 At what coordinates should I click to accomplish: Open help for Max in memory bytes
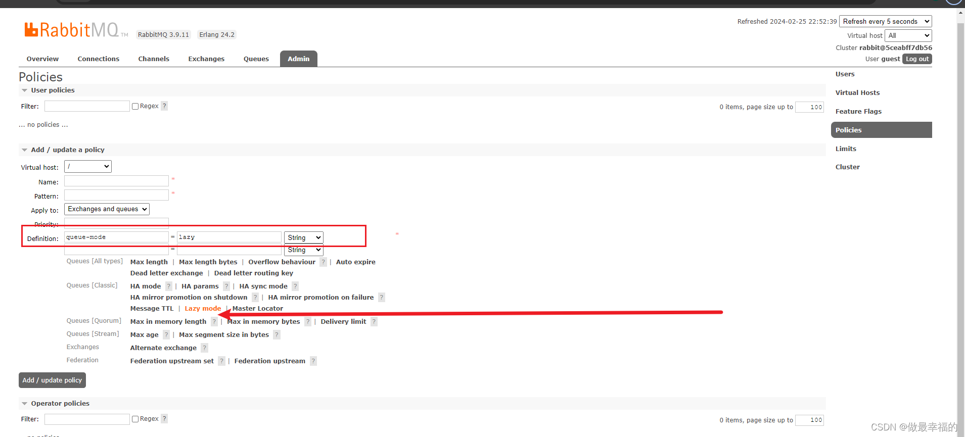pos(308,322)
